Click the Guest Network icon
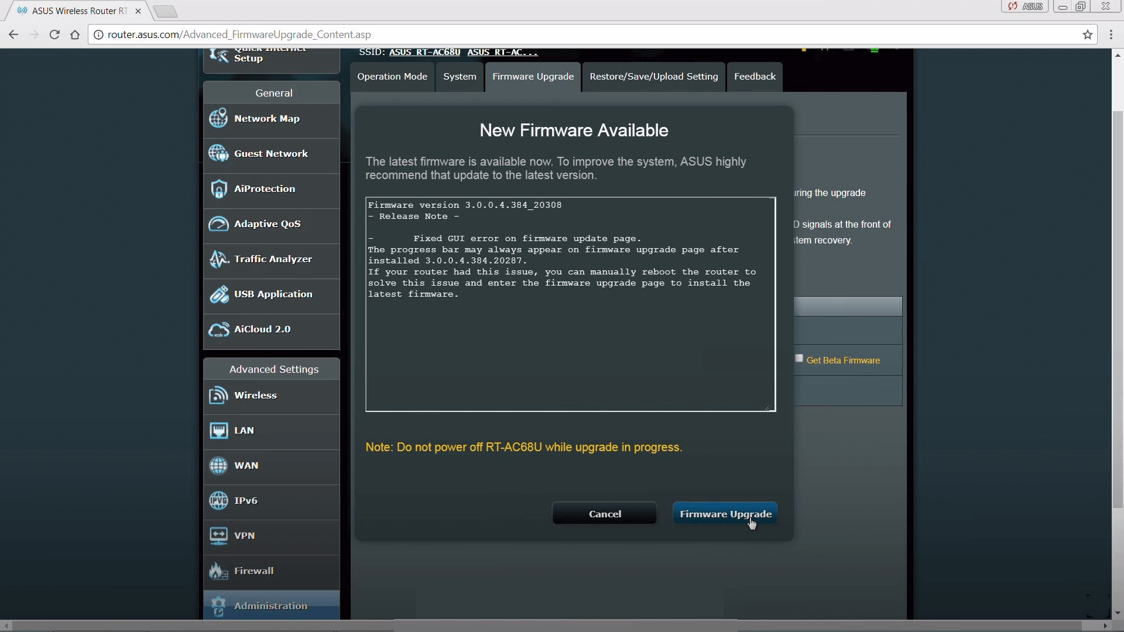1124x632 pixels. [x=218, y=153]
